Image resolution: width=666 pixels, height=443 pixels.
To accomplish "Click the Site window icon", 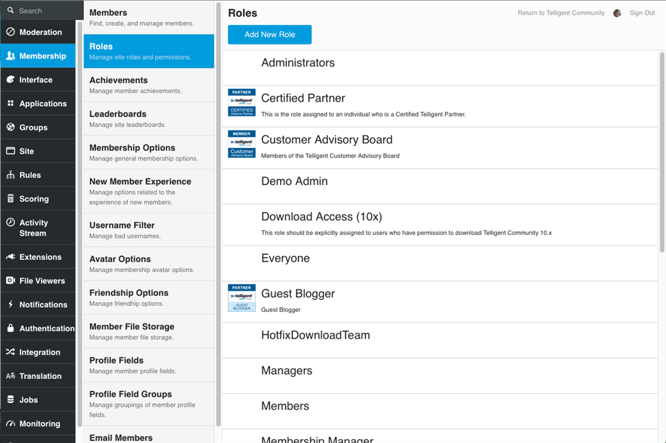I will [x=11, y=150].
